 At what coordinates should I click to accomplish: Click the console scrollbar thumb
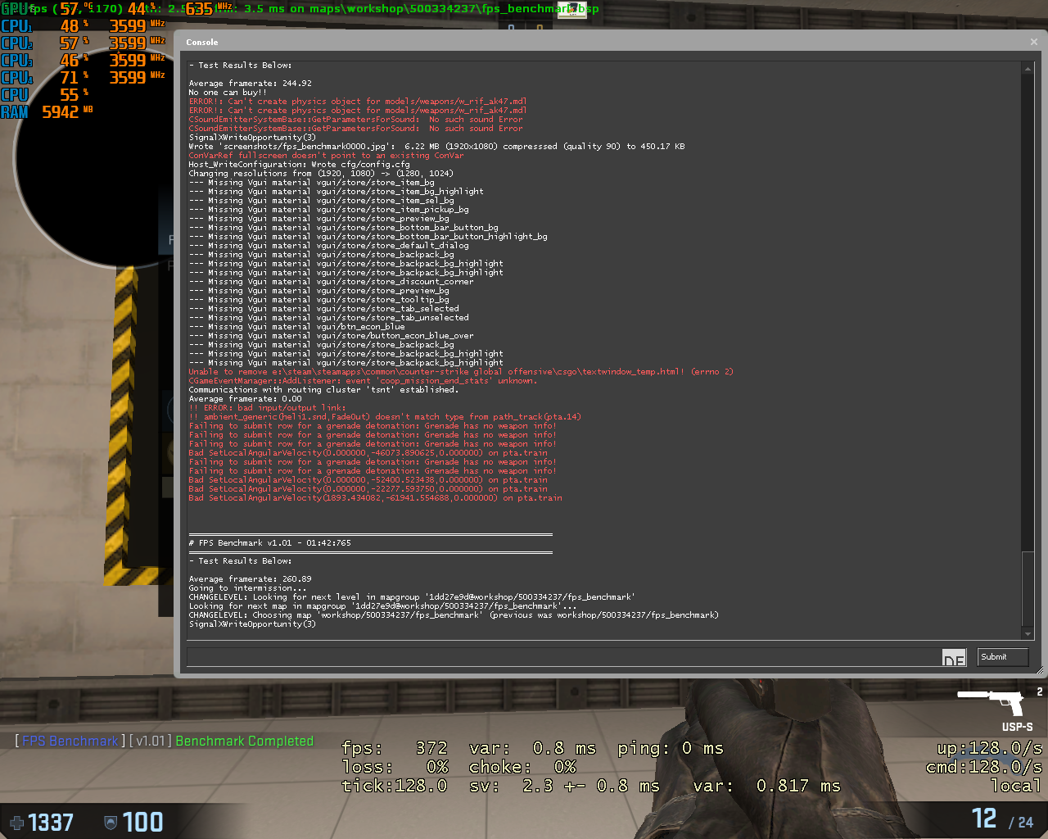1028,590
